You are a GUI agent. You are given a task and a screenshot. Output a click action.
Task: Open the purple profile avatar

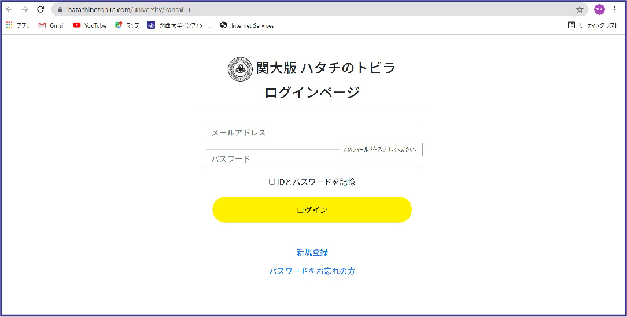coord(599,10)
